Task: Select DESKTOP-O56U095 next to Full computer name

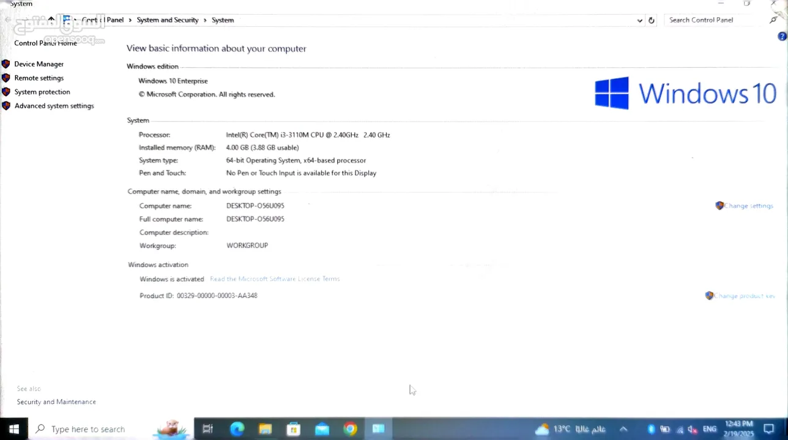Action: pos(255,219)
